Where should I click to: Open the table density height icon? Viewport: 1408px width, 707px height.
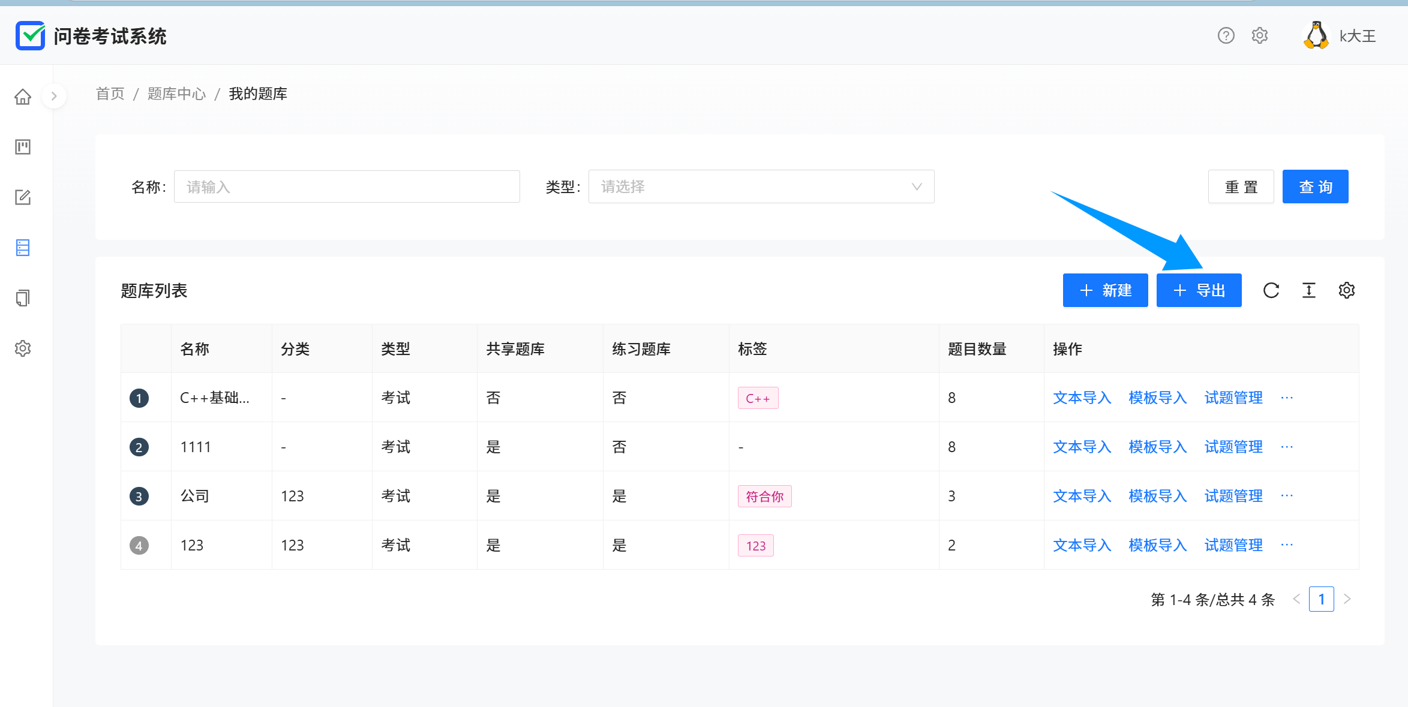pyautogui.click(x=1309, y=290)
